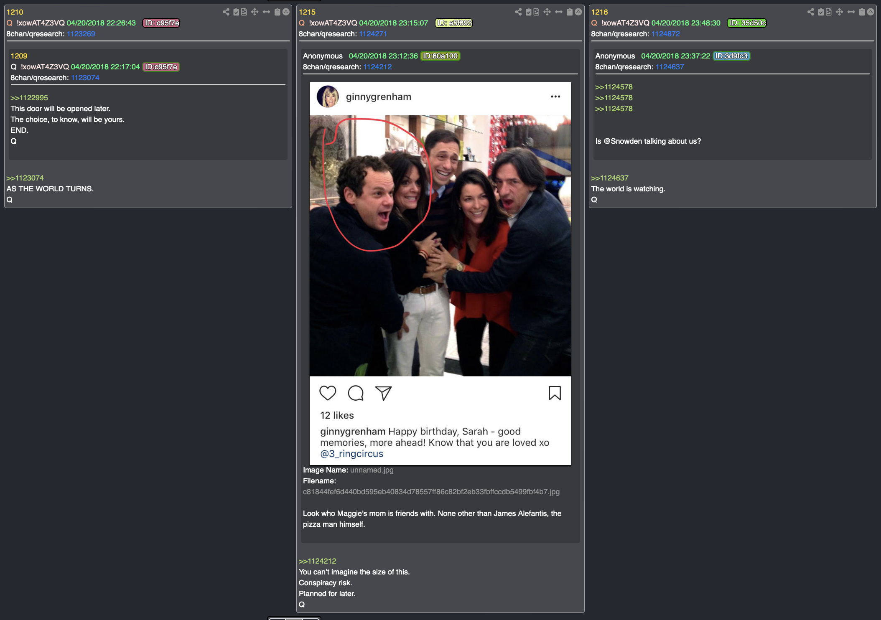Click the plain clipboard icon on post 1210
Screen dimensions: 881x620
pos(277,12)
